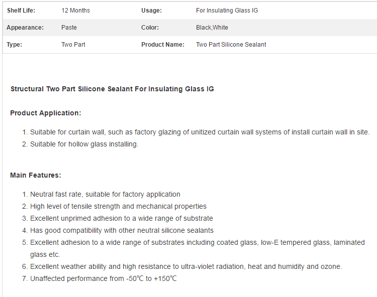Screen dimensions: 377x297
Task: Click 'Two Part Silicone Sealant' product name value
Action: tap(231, 45)
